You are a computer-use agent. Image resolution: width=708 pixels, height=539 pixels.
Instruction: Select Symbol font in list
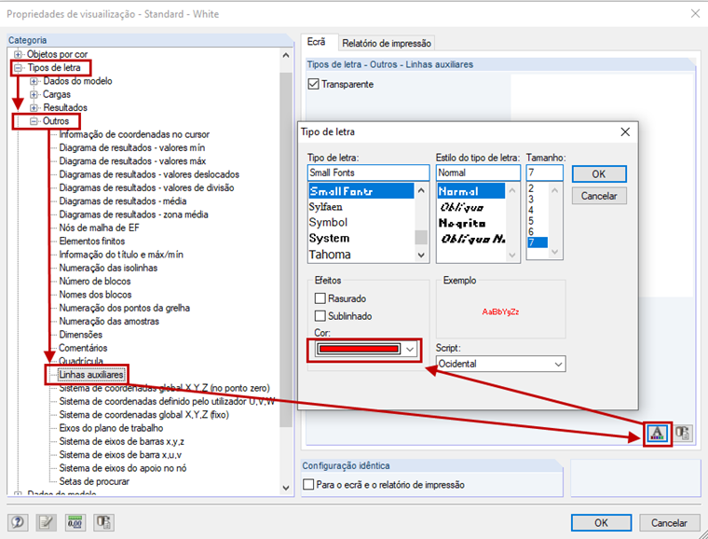coord(328,222)
